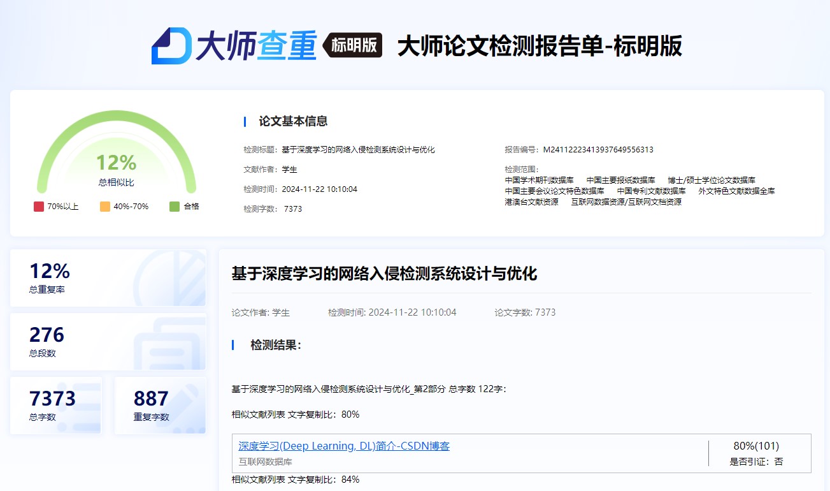
Task: Click 中国学术期刊数据库 in detection scope
Action: (540, 180)
